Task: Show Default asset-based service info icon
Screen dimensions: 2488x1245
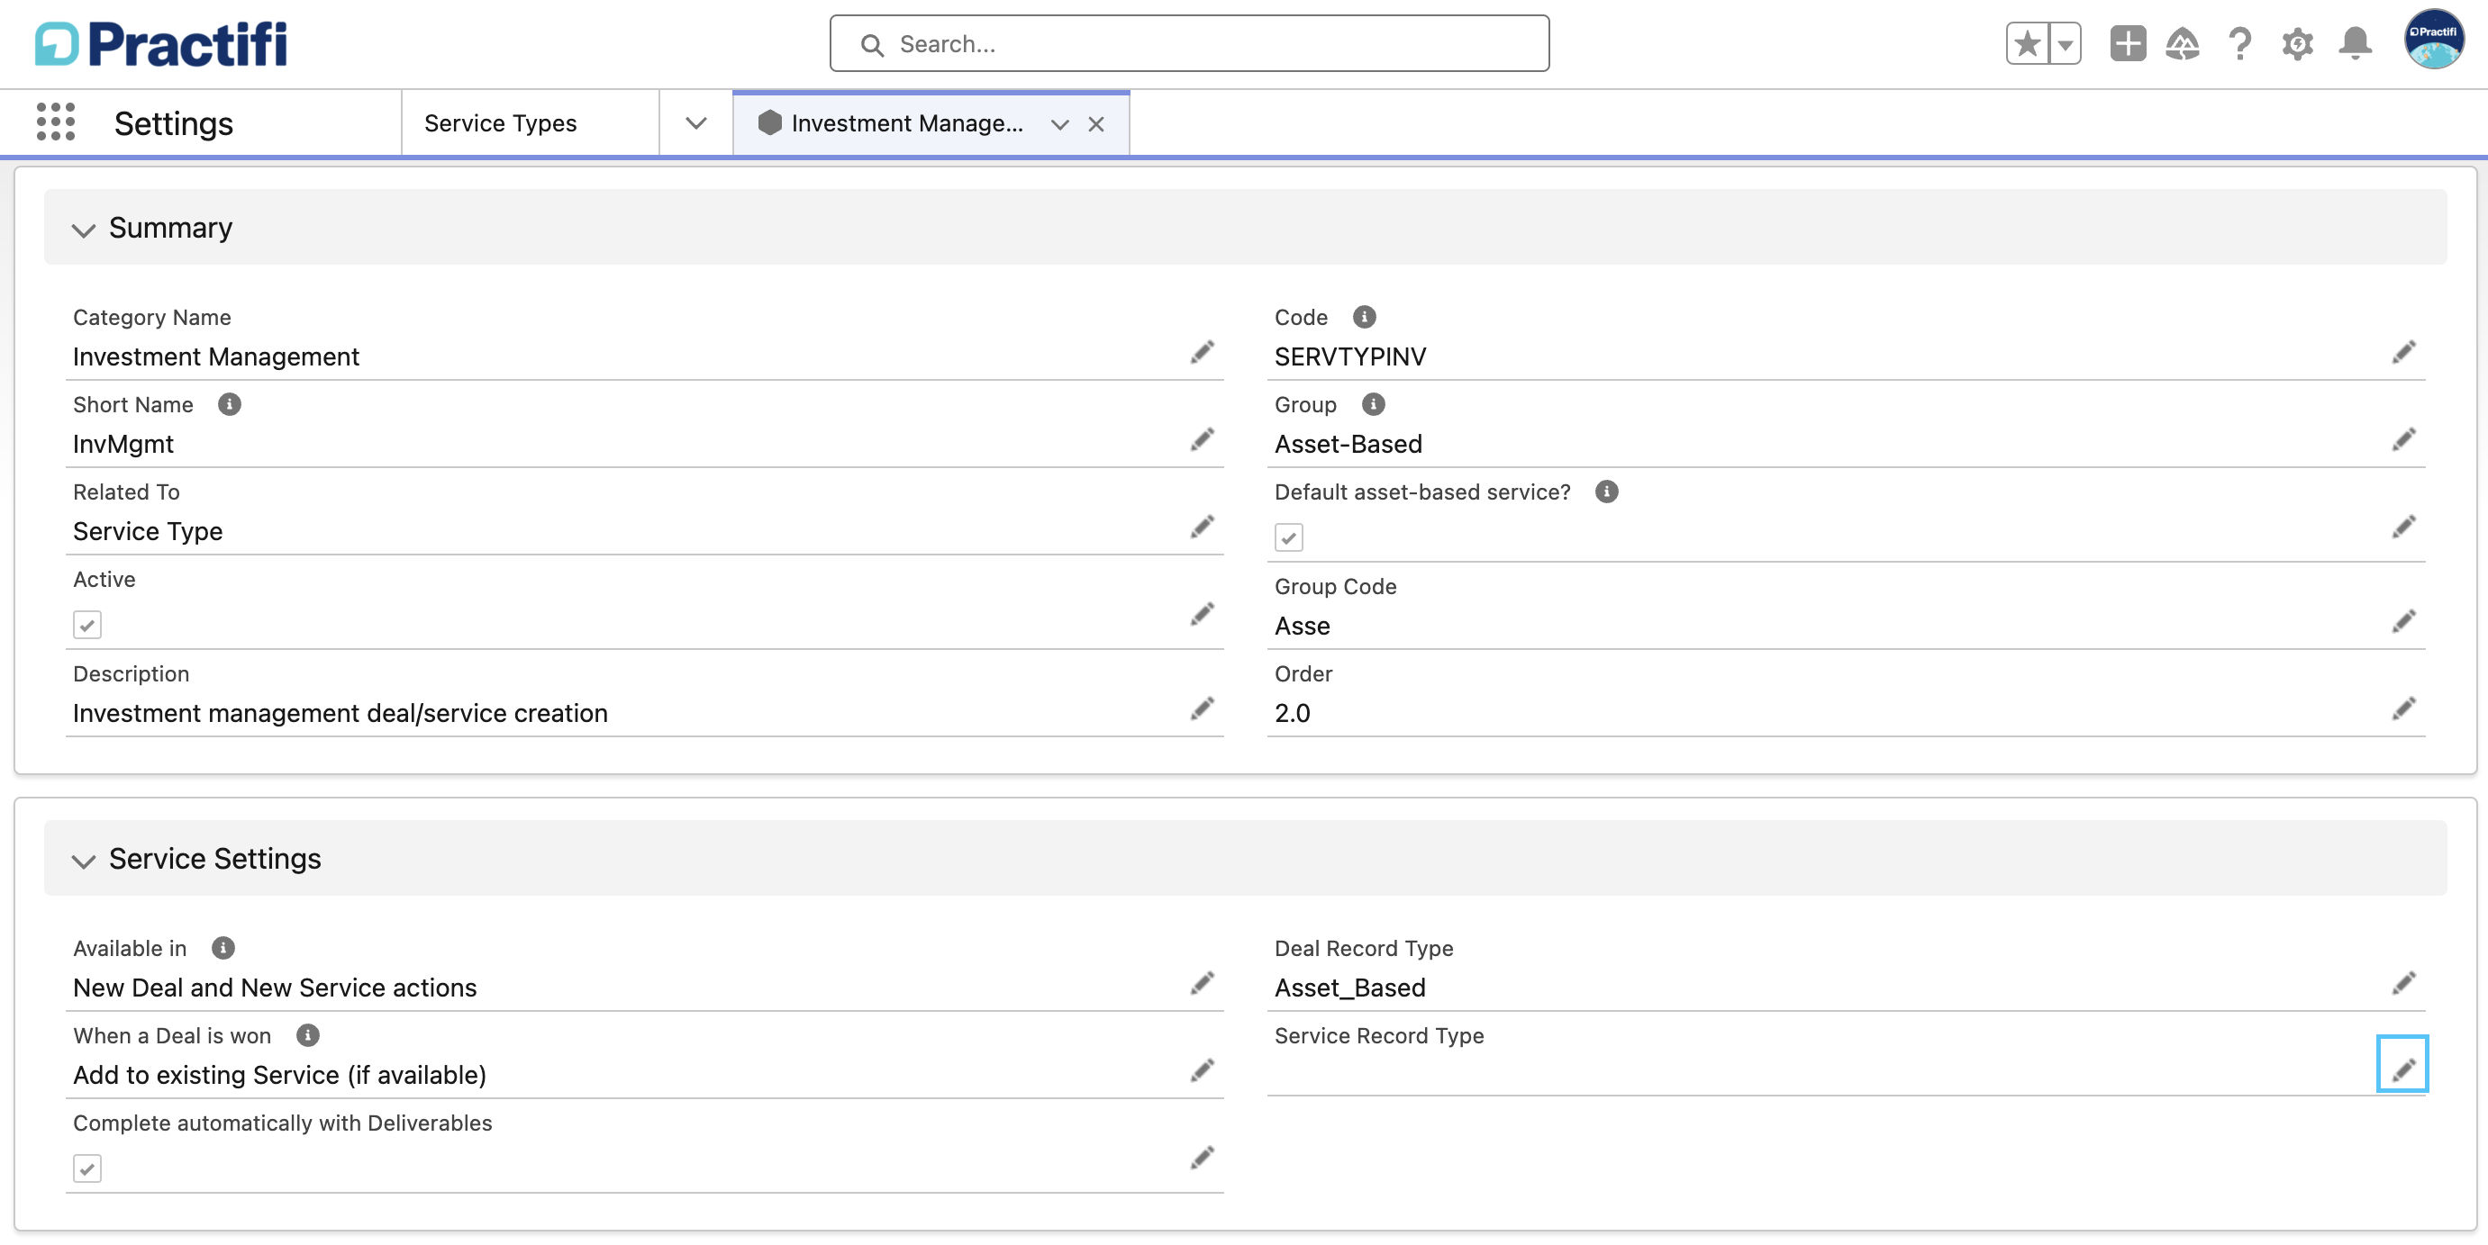Action: click(1606, 492)
